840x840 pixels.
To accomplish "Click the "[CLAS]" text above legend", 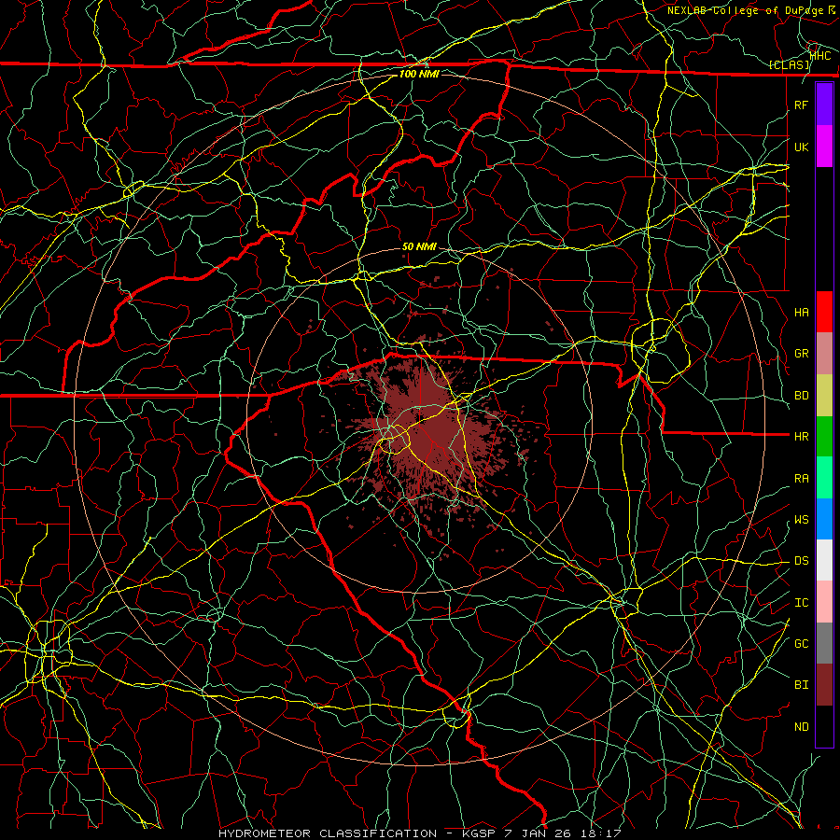I will point(789,64).
